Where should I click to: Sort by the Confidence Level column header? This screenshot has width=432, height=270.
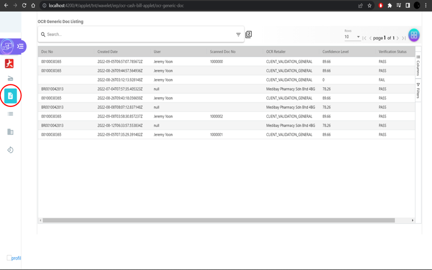point(335,52)
